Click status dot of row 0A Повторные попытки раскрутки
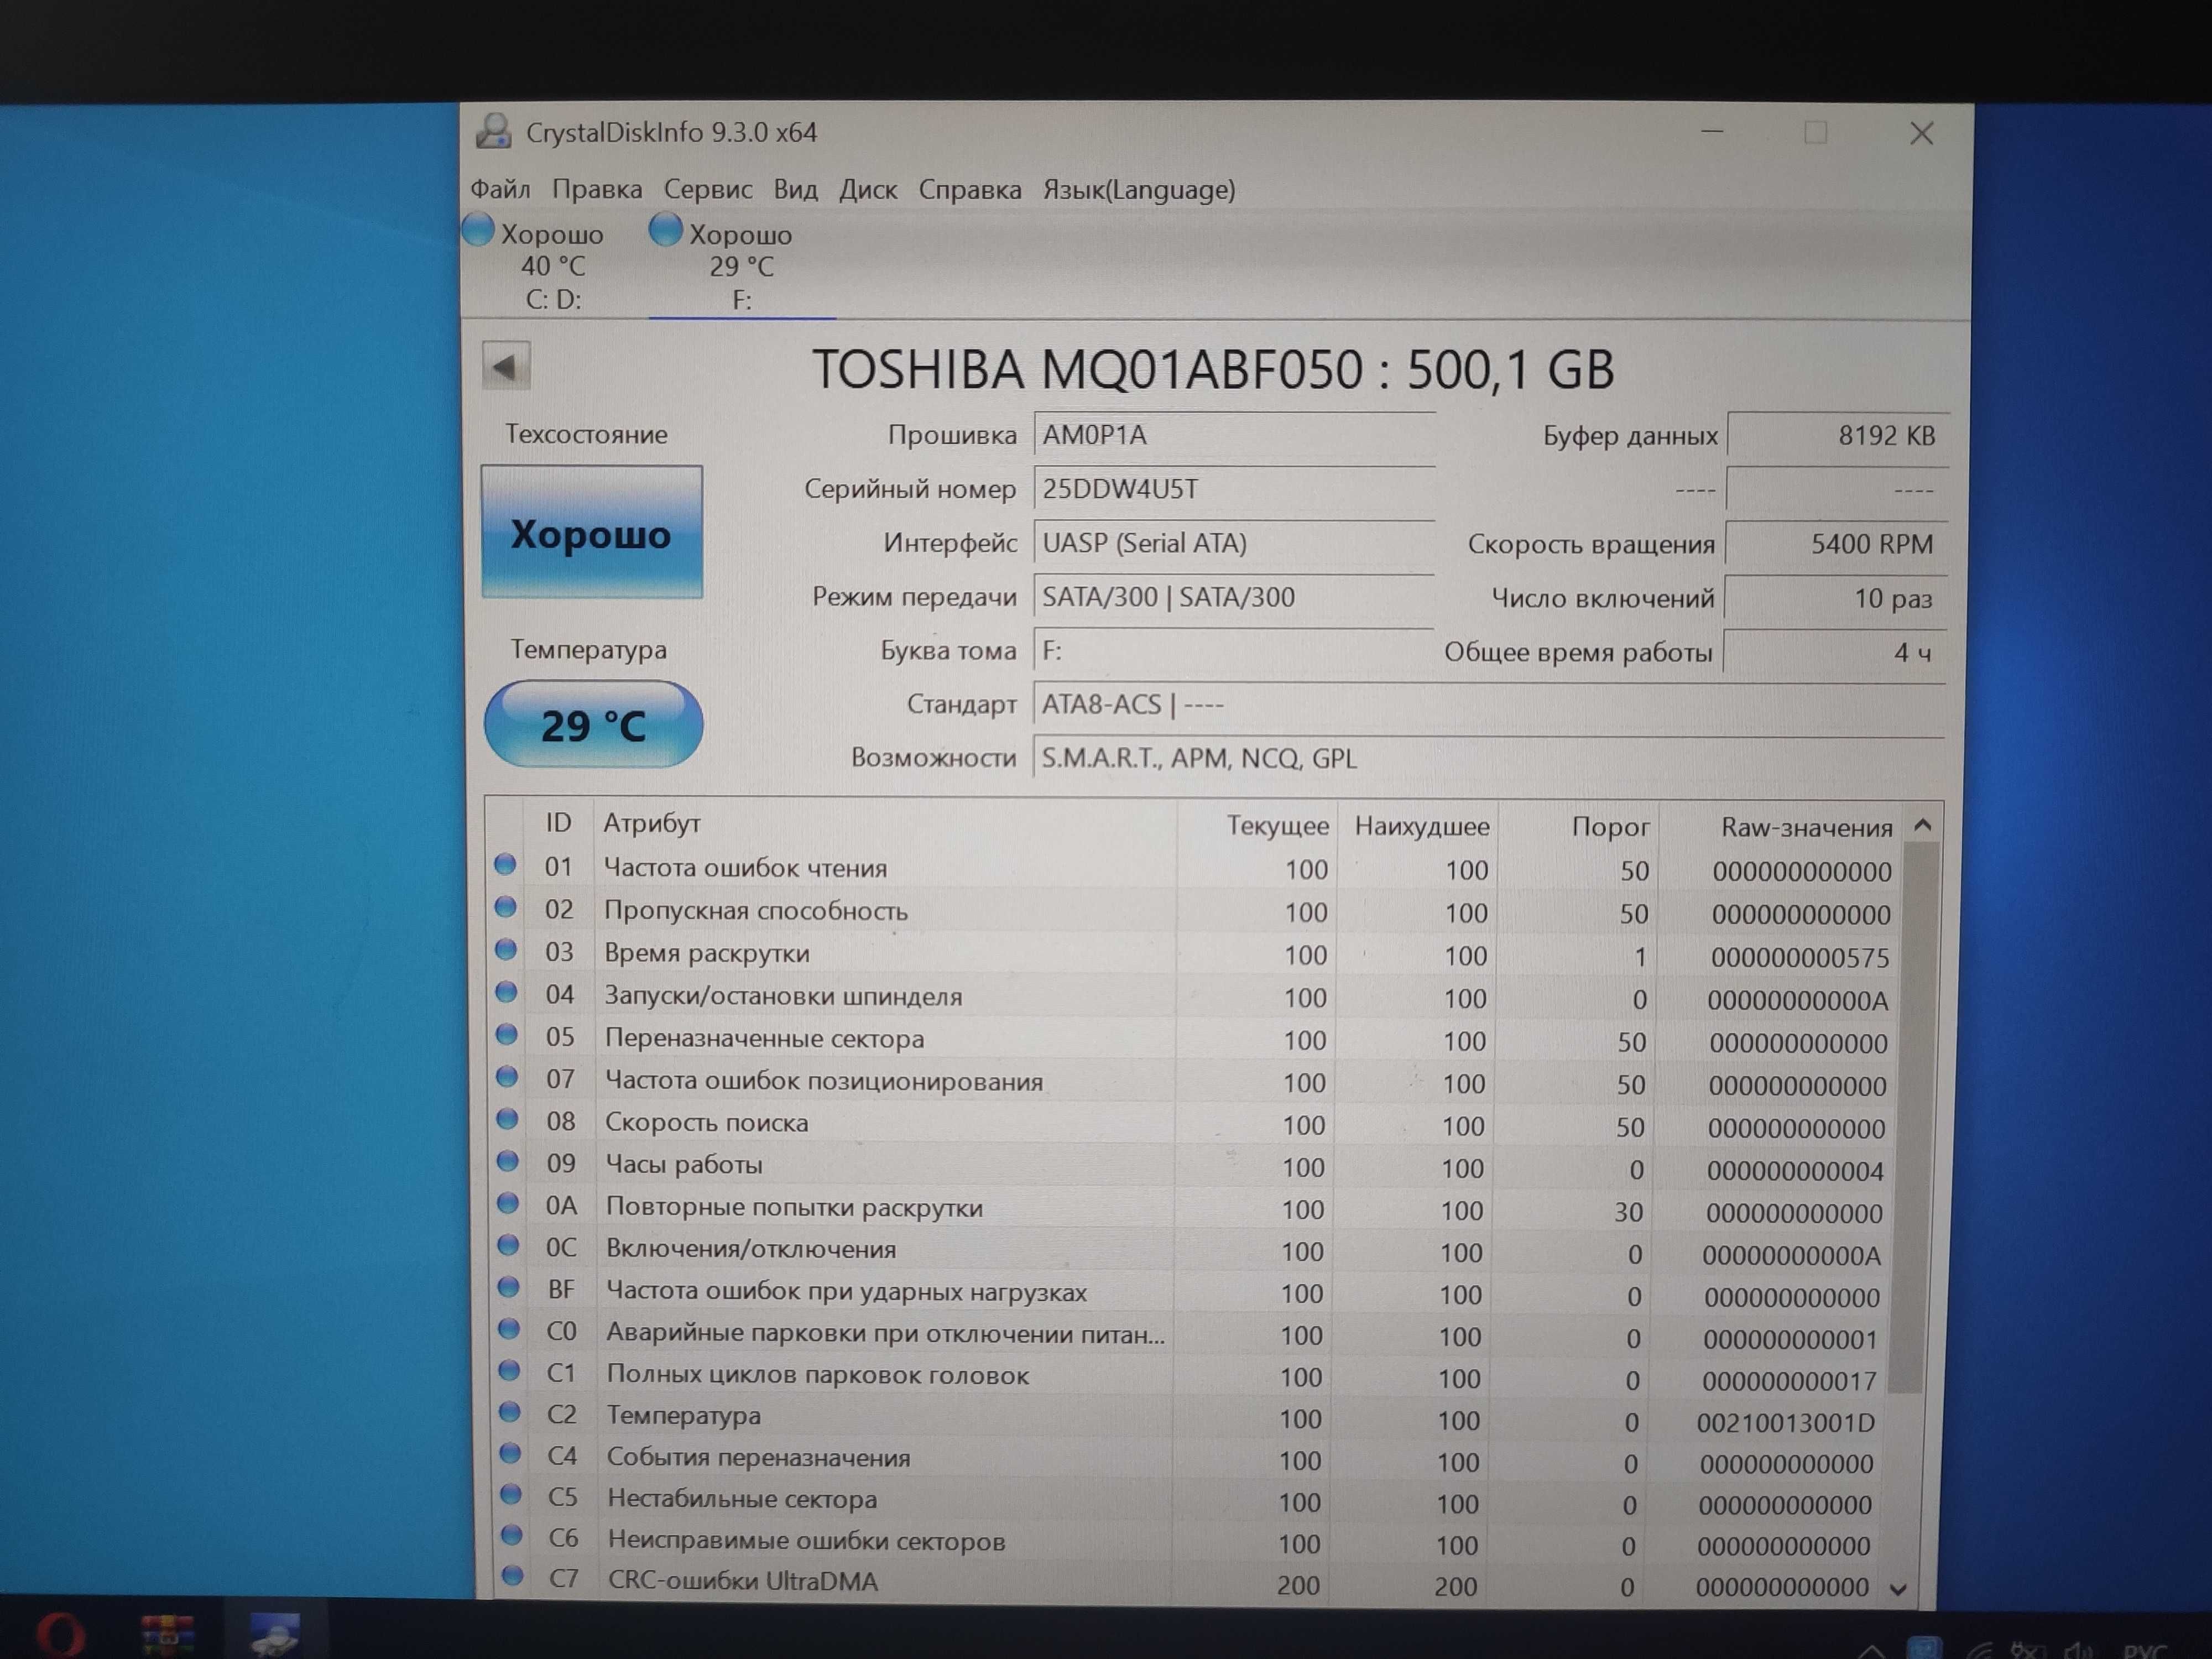Screen dimensions: 2212x1659 [509, 1203]
